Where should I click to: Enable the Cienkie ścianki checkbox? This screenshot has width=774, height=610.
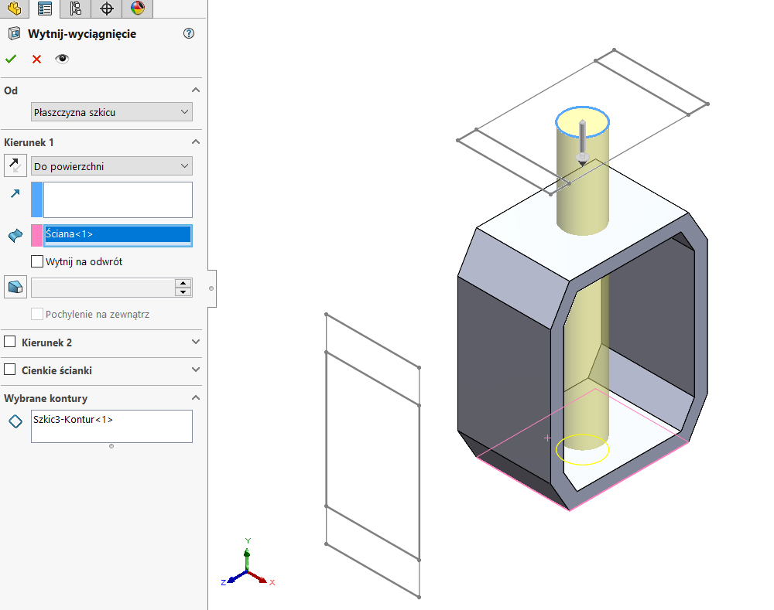(10, 370)
